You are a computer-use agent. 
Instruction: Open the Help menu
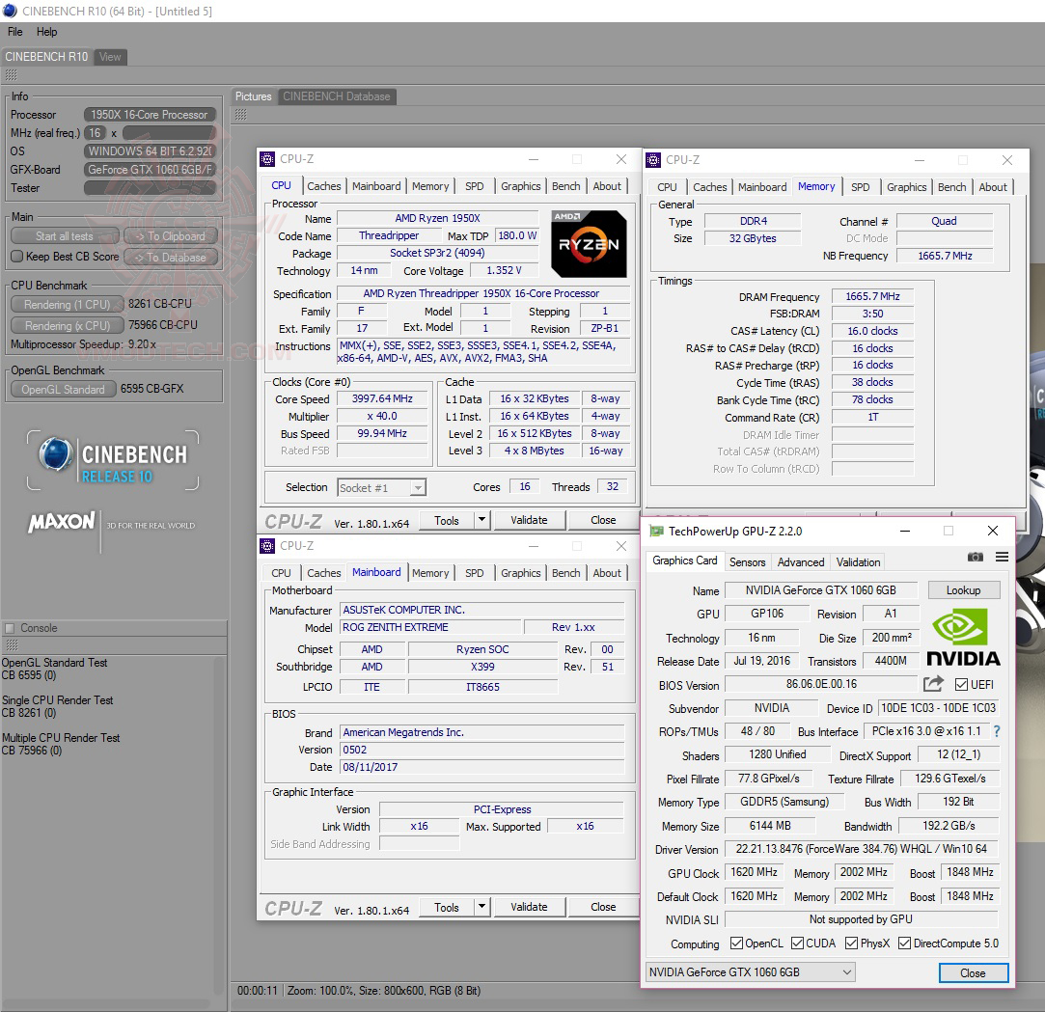click(47, 32)
